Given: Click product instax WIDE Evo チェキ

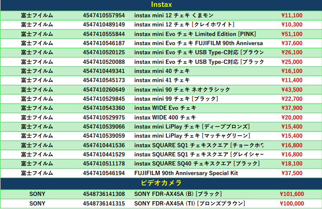Looking at the screenshot, I should 165,108.
